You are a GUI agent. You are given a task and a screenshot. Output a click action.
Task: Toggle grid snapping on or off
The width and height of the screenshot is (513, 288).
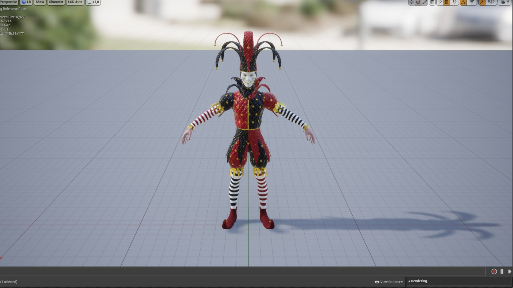[447, 2]
